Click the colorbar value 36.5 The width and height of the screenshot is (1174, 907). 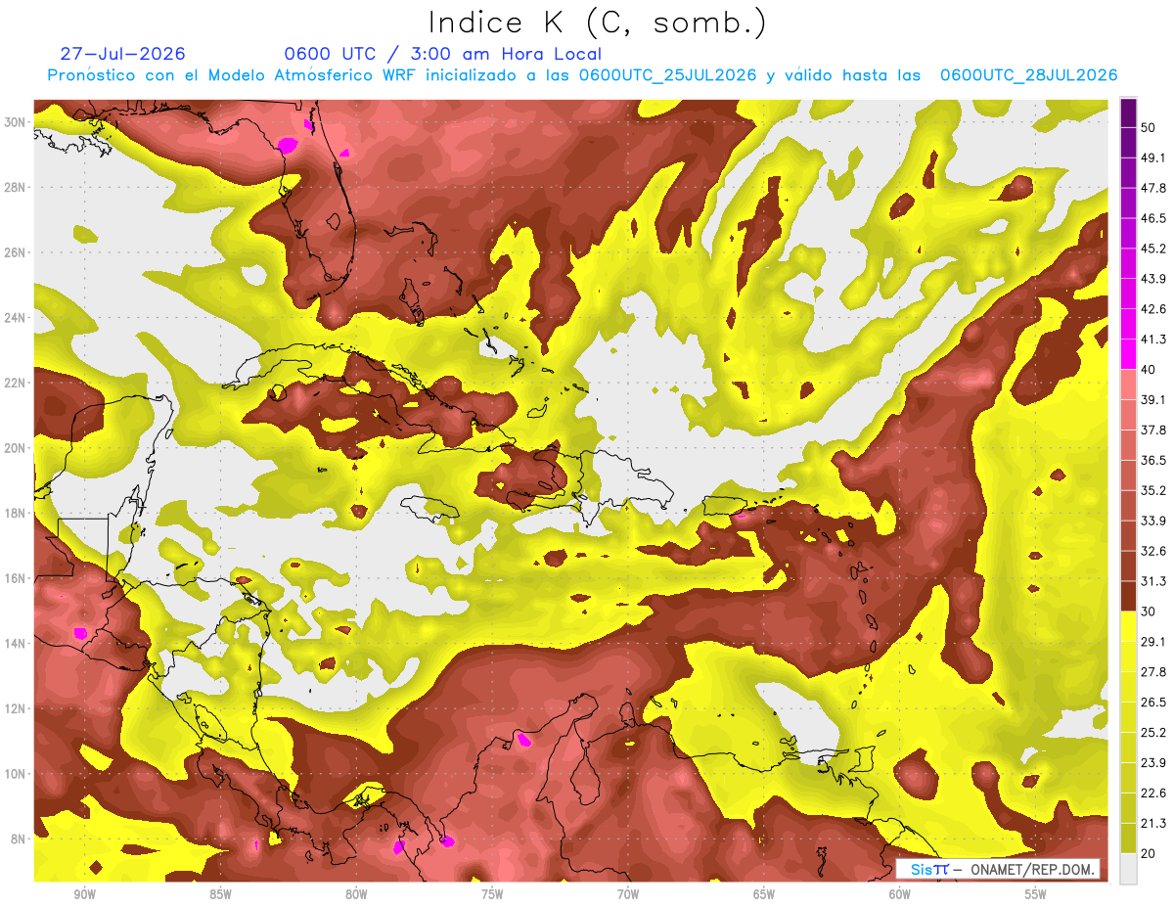[x=1153, y=460]
